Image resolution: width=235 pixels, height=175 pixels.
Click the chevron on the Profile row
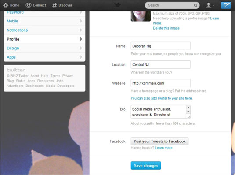tap(81, 39)
